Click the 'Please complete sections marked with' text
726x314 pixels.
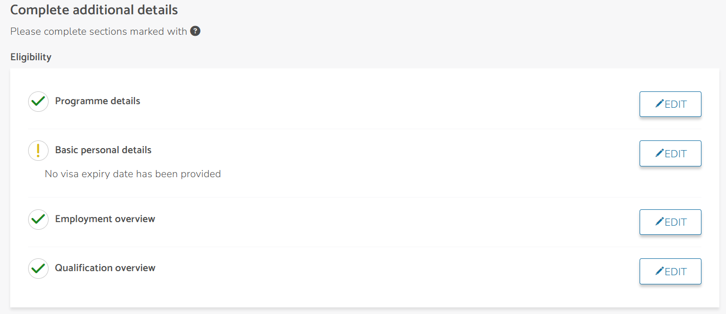pyautogui.click(x=99, y=32)
